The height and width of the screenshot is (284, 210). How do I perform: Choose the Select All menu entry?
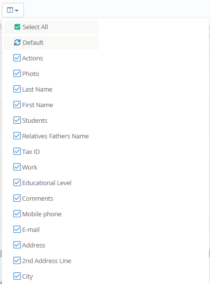tap(51, 27)
